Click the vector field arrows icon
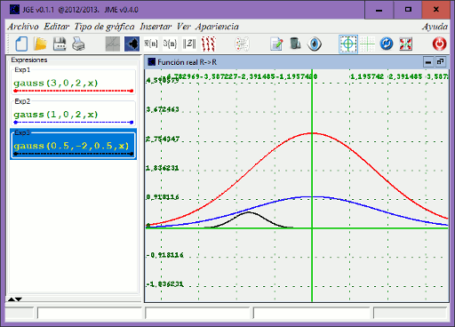The height and width of the screenshot is (327, 455). coord(208,44)
